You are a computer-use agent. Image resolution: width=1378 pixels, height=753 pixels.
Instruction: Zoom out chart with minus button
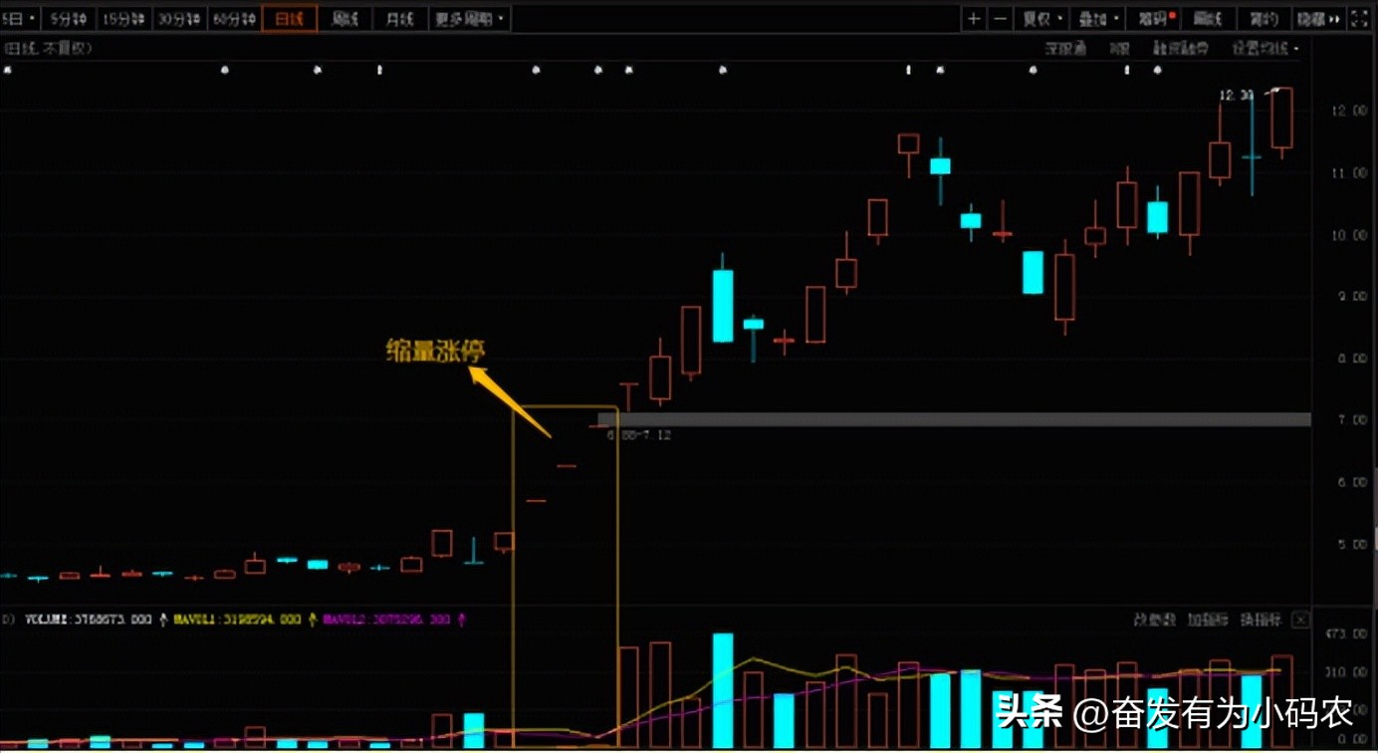[x=1001, y=18]
